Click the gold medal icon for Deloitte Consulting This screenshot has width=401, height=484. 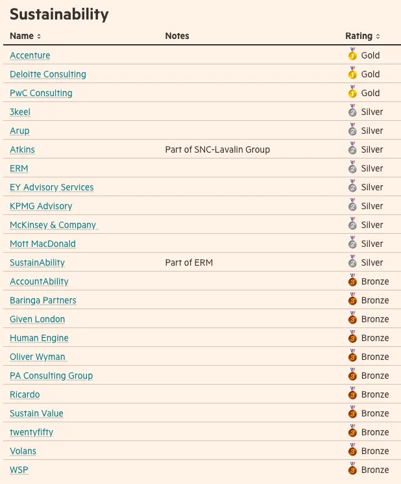pos(352,73)
